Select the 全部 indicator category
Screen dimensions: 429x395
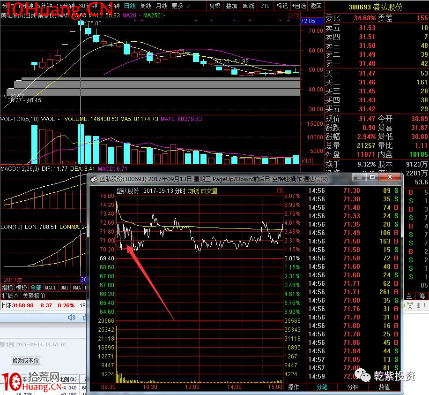(x=36, y=288)
